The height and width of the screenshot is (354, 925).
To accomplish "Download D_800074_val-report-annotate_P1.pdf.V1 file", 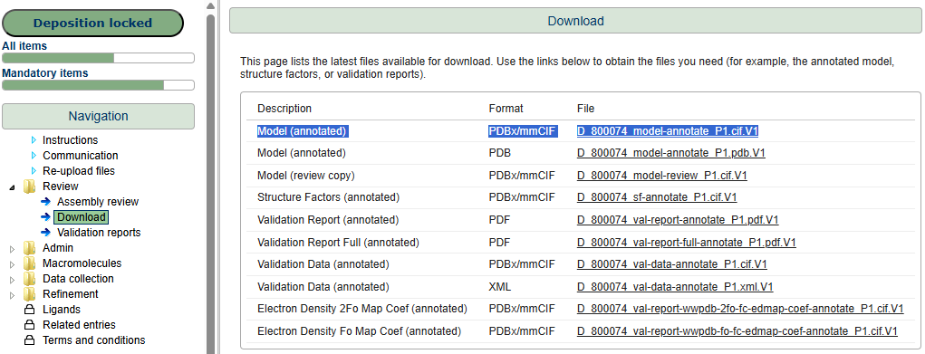I will point(678,219).
